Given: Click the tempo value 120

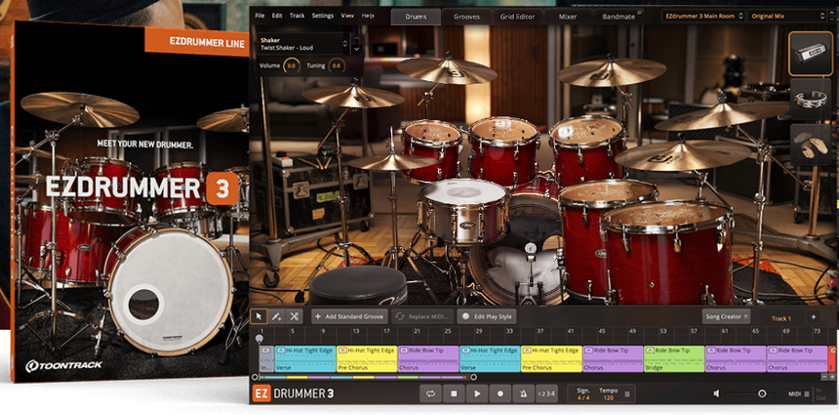Looking at the screenshot, I should pyautogui.click(x=608, y=397).
